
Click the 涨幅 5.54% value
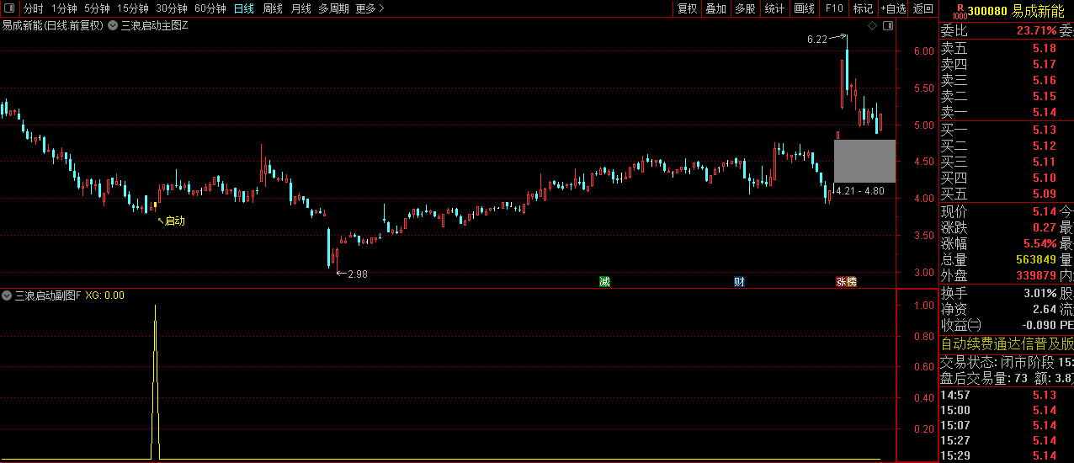[x=1040, y=244]
